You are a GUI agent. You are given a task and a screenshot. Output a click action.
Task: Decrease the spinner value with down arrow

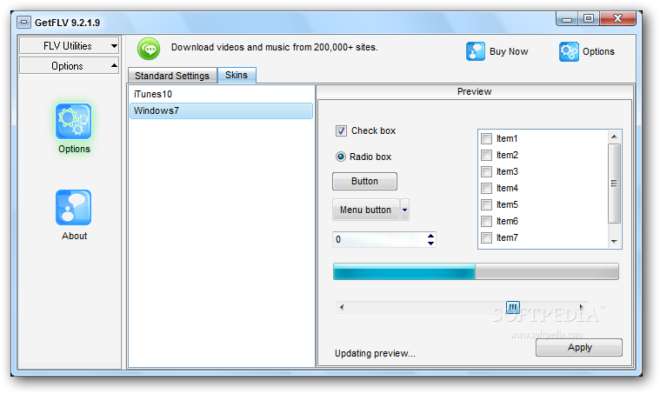click(x=430, y=243)
